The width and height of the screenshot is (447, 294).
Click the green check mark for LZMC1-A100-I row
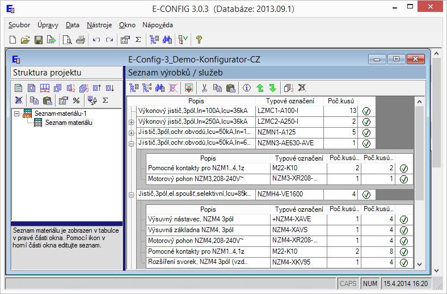(366, 111)
